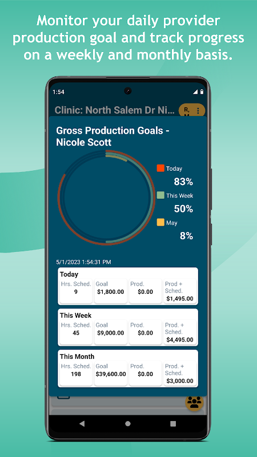Screen dimensions: 257x457
Task: Click the circular production goals ring chart
Action: 106,197
